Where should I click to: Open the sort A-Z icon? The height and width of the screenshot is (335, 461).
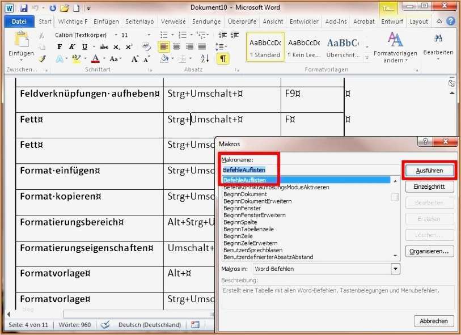click(x=205, y=58)
